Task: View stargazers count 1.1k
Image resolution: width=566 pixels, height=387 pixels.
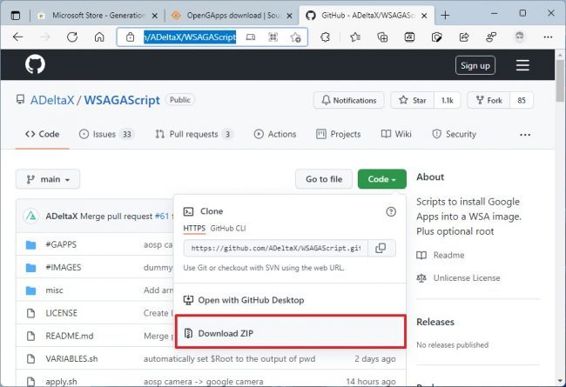Action: (x=448, y=100)
